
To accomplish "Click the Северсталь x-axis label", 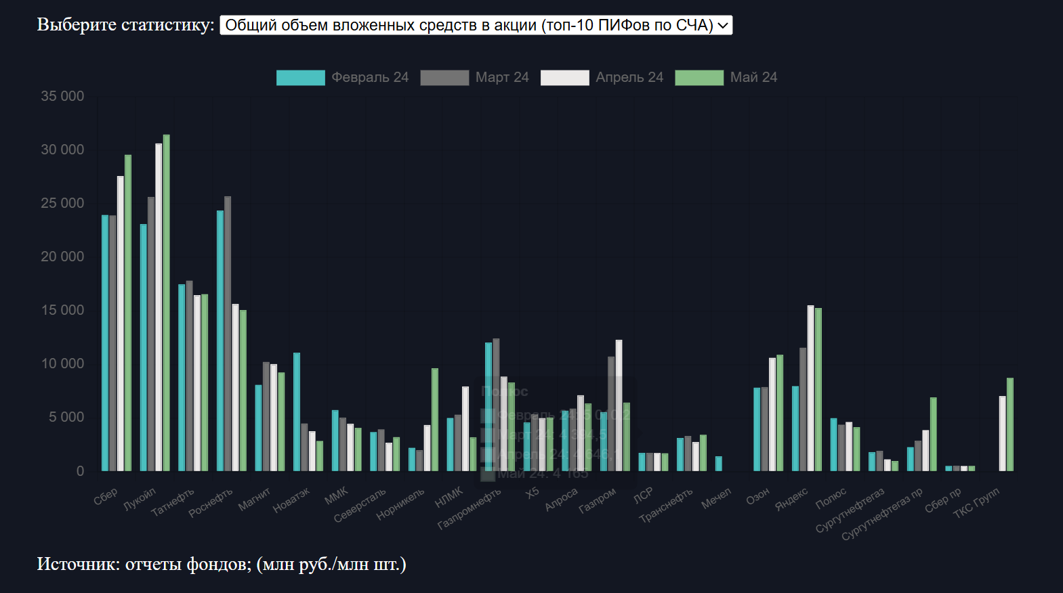I will coord(360,505).
